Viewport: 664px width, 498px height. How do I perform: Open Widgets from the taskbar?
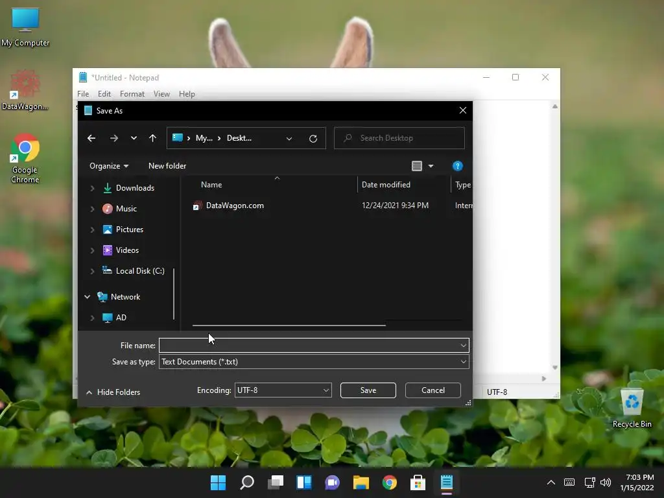pos(304,482)
